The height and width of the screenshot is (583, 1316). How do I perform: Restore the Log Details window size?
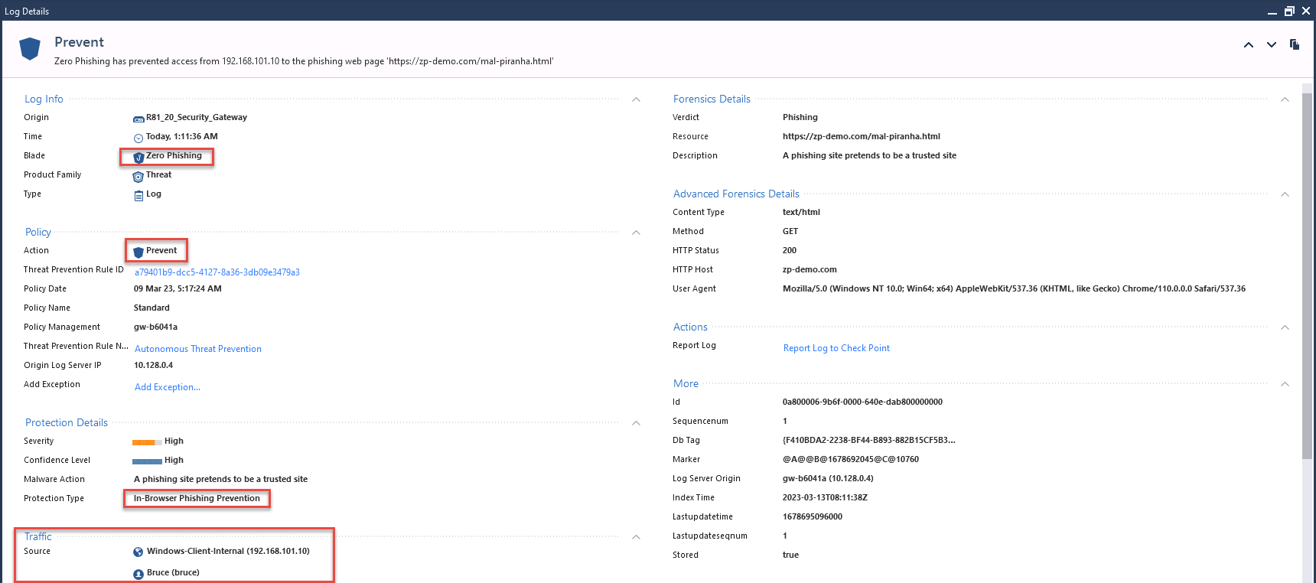1289,11
